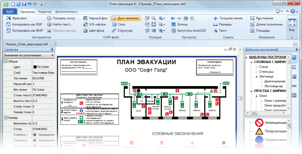Activate Показать точку tool
This screenshot has width=302, height=154.
61,18
